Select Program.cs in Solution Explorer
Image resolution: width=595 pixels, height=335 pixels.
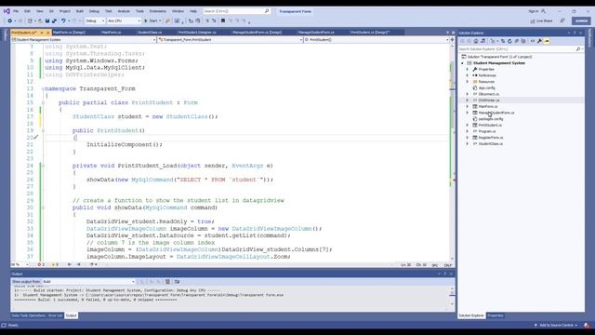click(486, 131)
